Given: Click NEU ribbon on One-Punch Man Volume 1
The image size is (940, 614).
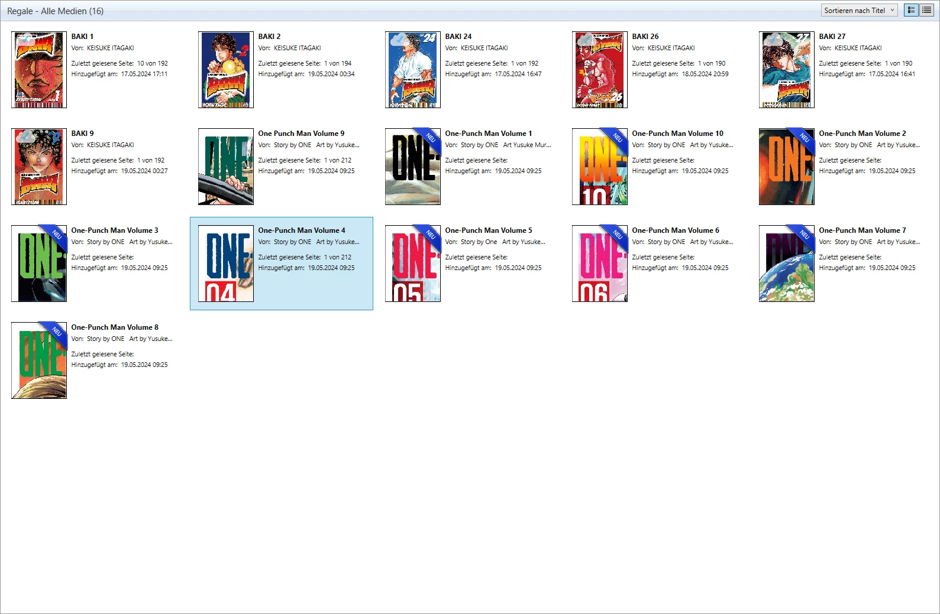Looking at the screenshot, I should (x=429, y=139).
